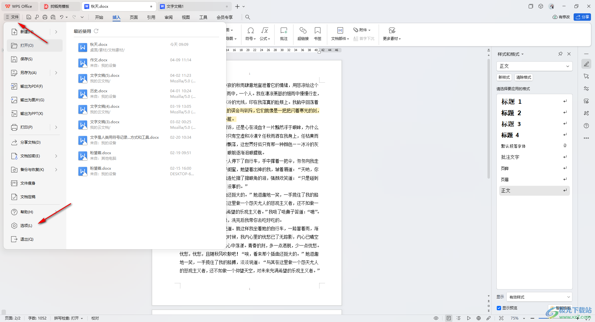Toggle eye protection mode in the status bar
Image resolution: width=595 pixels, height=322 pixels.
click(436, 318)
